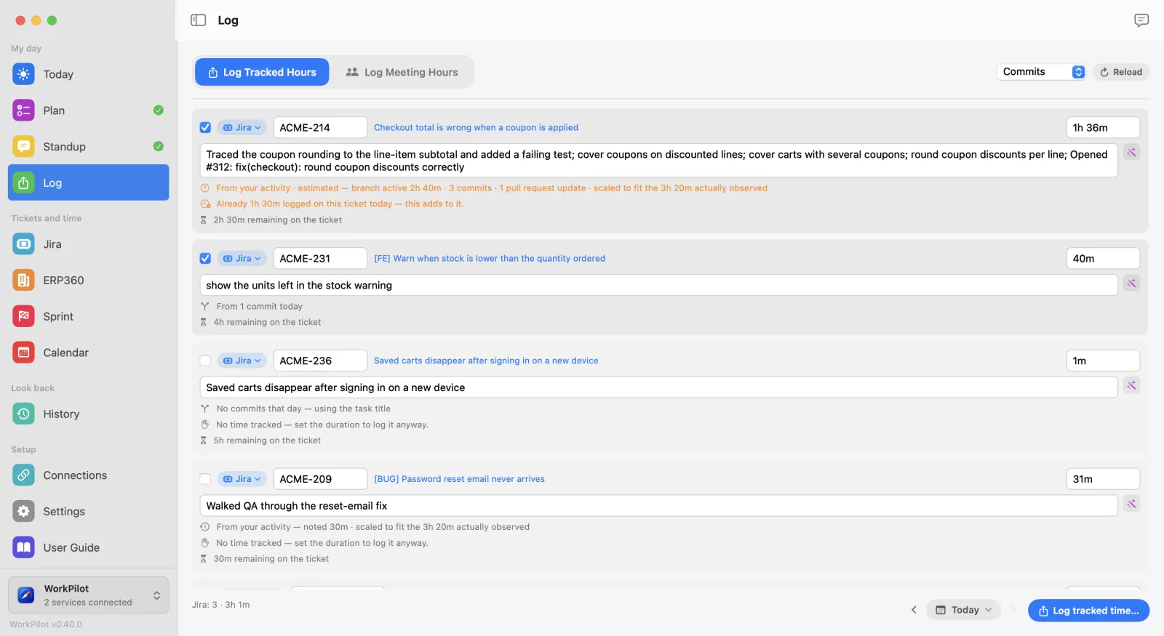Click the magic wand for ACME-214 description

[1131, 152]
